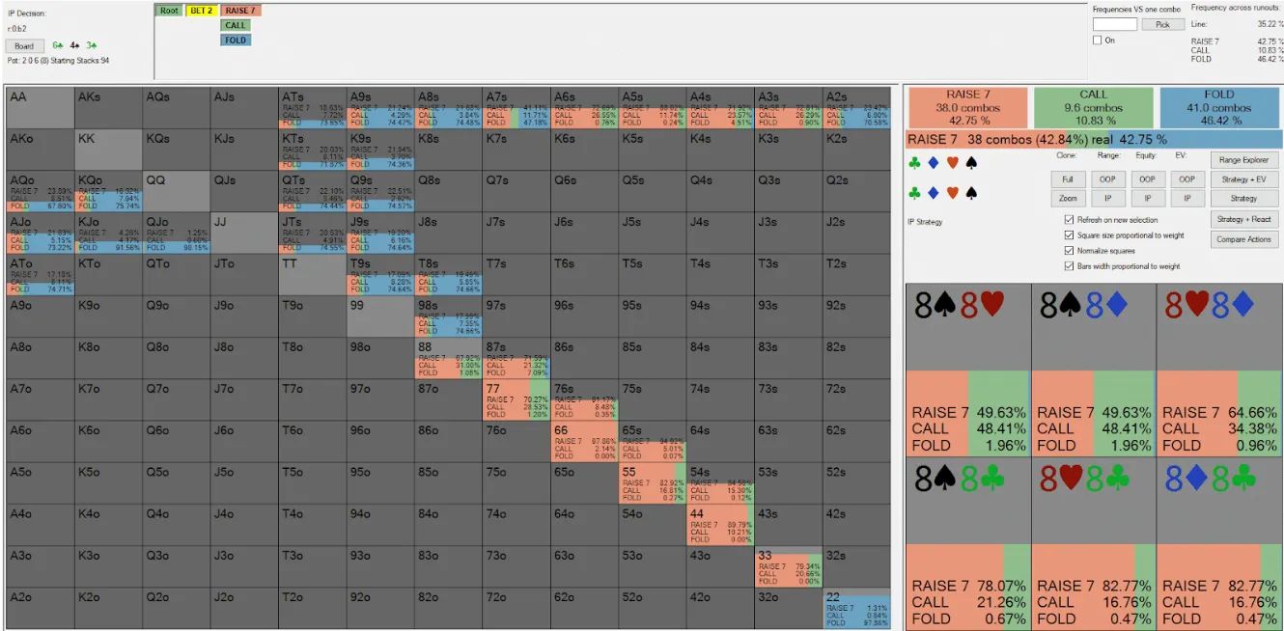1284x631 pixels.
Task: Click the green club icon in top suit row
Action: coord(914,164)
